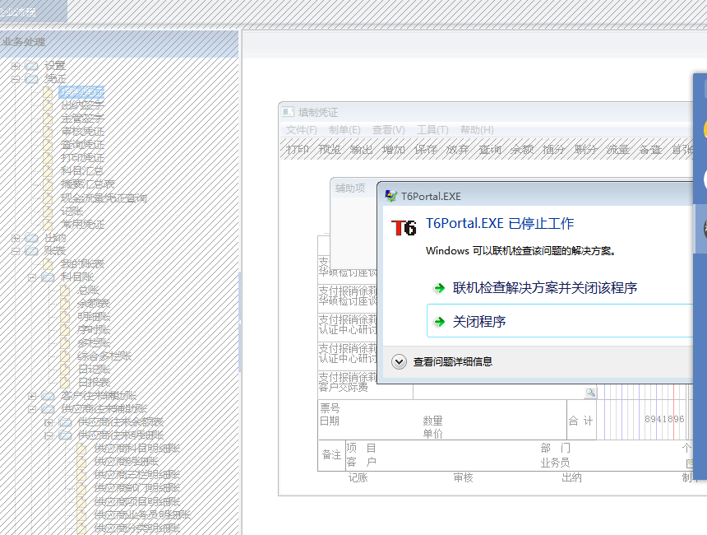Click 查询 on the voucher toolbar
The height and width of the screenshot is (535, 707).
(490, 149)
